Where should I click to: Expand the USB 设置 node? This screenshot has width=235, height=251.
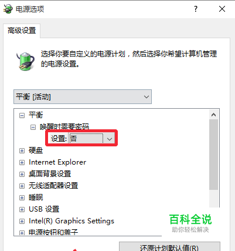[x=22, y=209]
